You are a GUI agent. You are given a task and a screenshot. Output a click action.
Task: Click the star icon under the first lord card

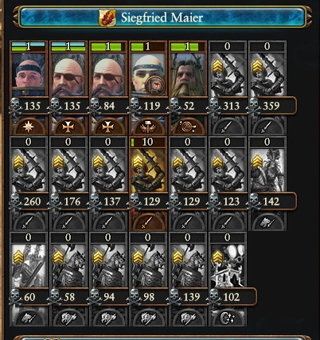click(x=29, y=127)
